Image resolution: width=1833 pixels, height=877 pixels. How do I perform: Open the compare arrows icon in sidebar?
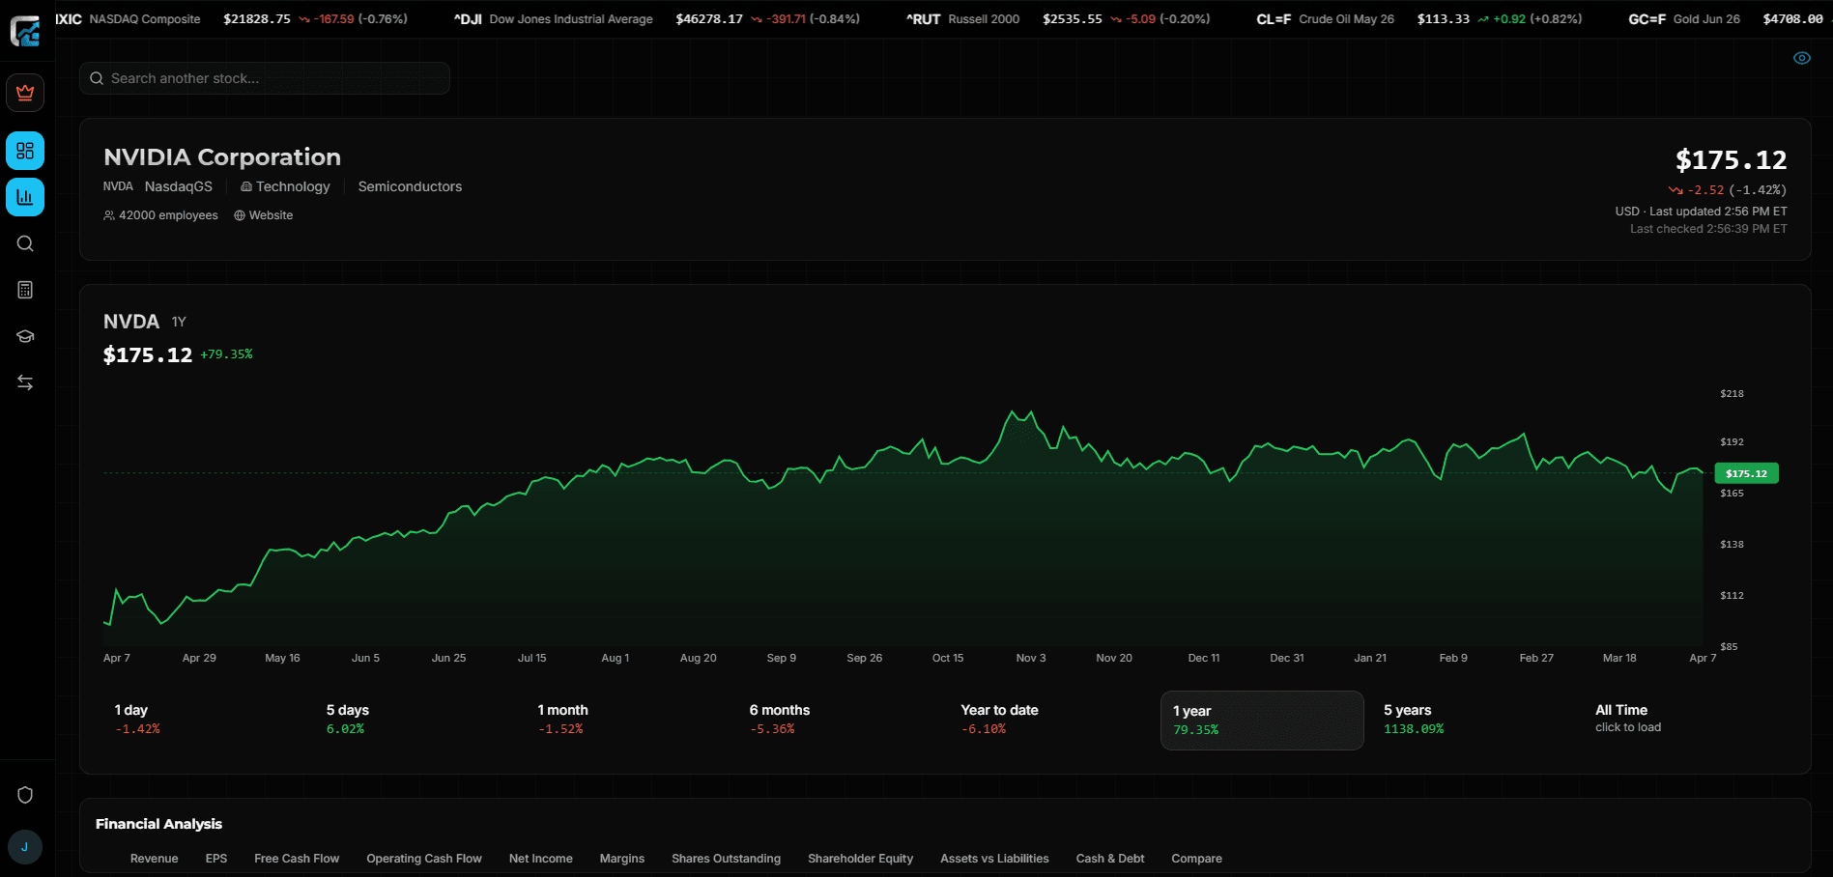[25, 382]
